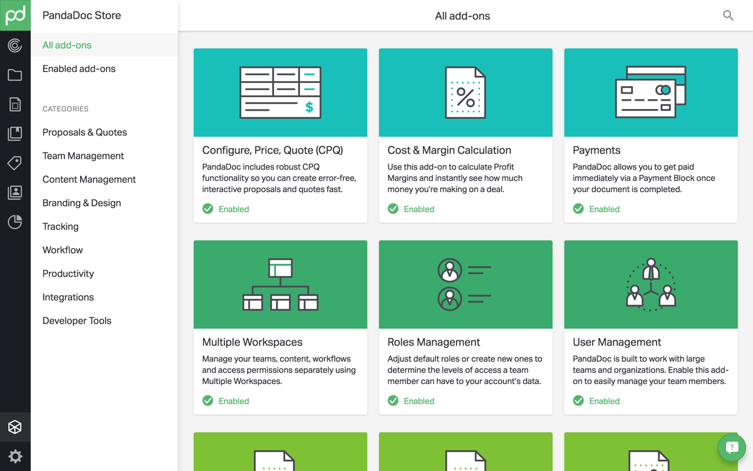The height and width of the screenshot is (471, 753).
Task: Open the Reports pie chart icon
Action: [x=15, y=222]
